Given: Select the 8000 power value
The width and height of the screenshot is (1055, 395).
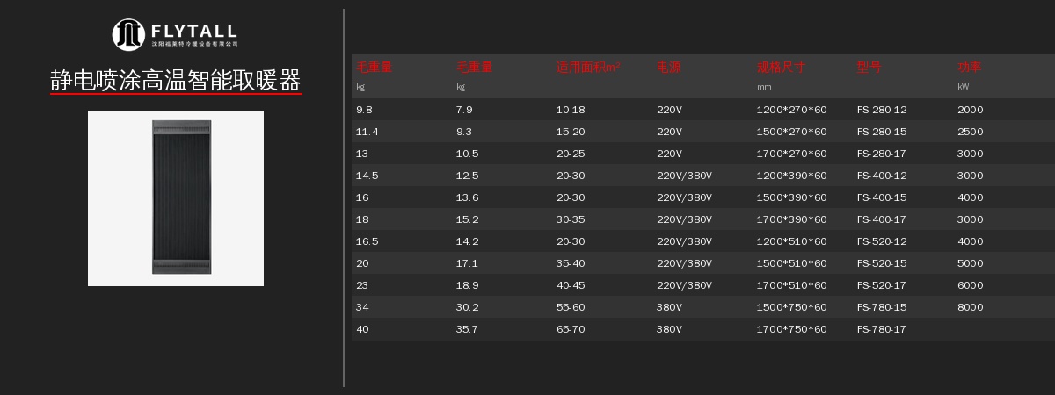Looking at the screenshot, I should (x=970, y=307).
